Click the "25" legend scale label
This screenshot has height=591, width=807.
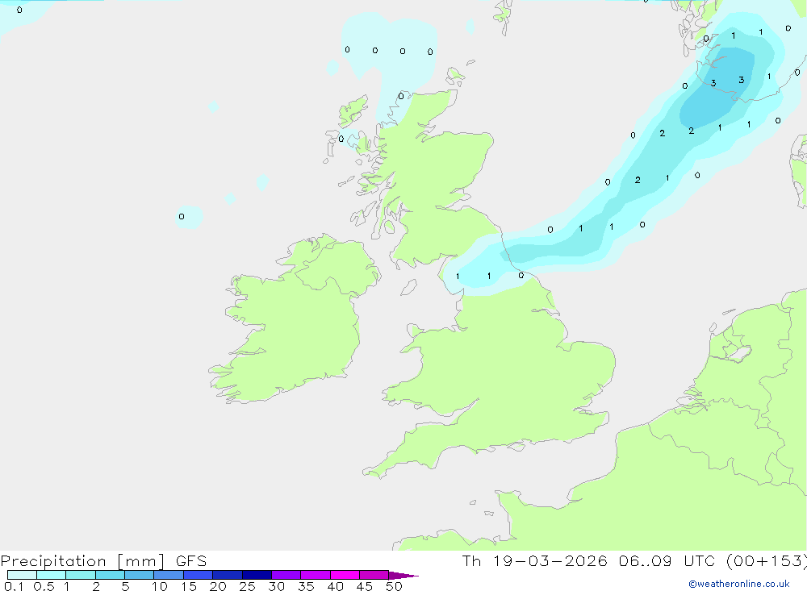247,586
